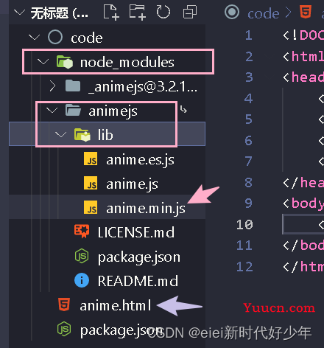
Task: Collapse all folders in explorer
Action: (x=190, y=12)
